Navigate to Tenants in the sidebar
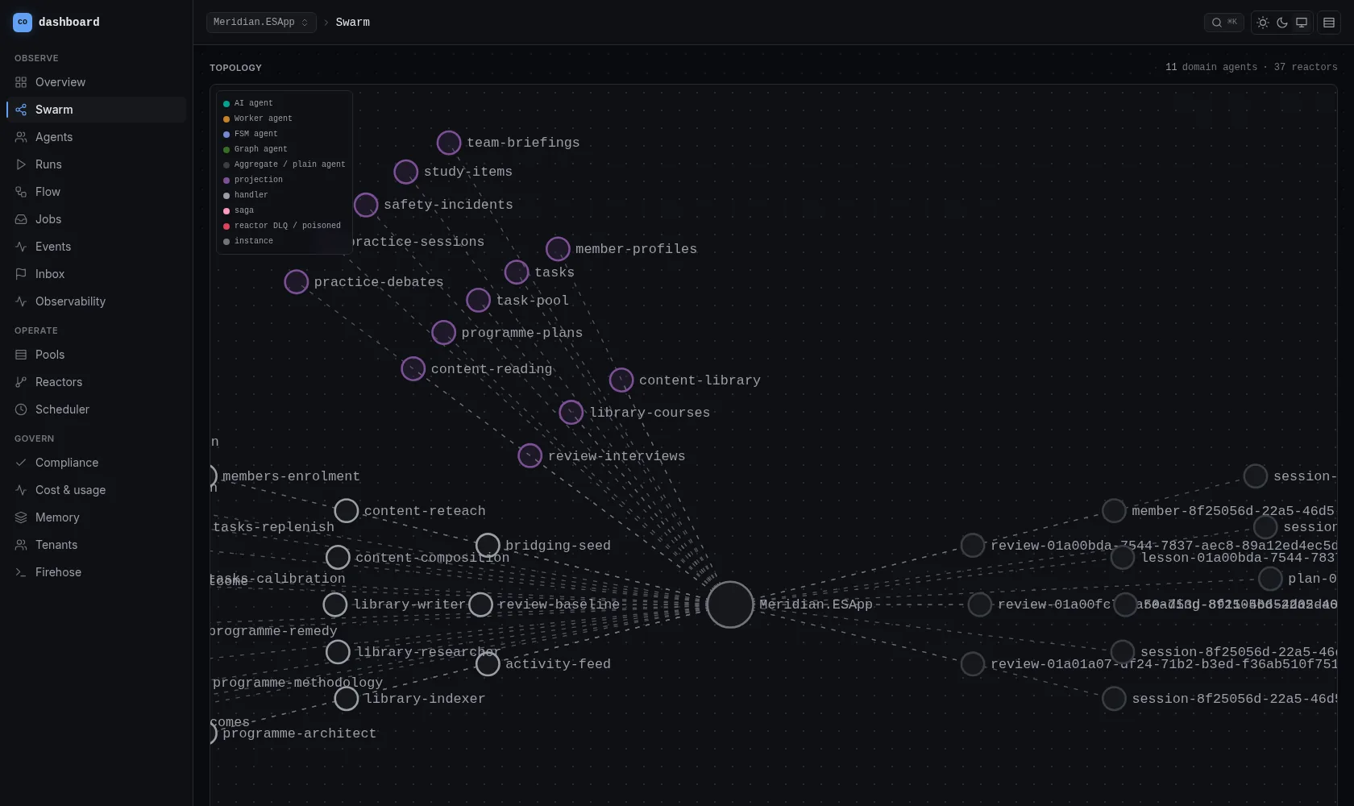 click(x=97, y=545)
